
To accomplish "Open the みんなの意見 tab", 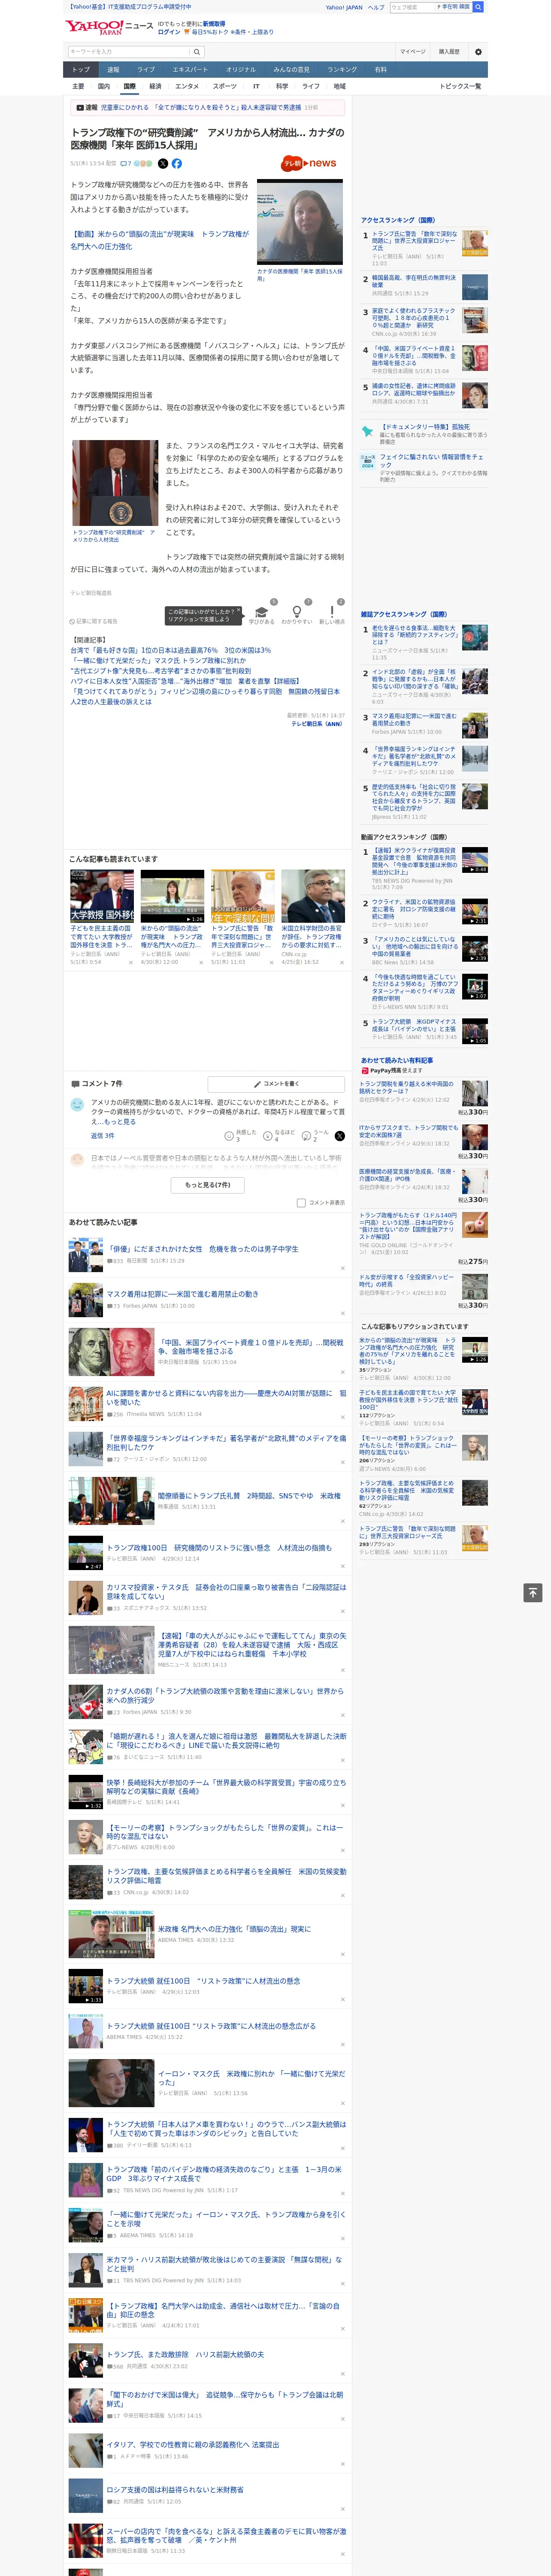I will (292, 69).
